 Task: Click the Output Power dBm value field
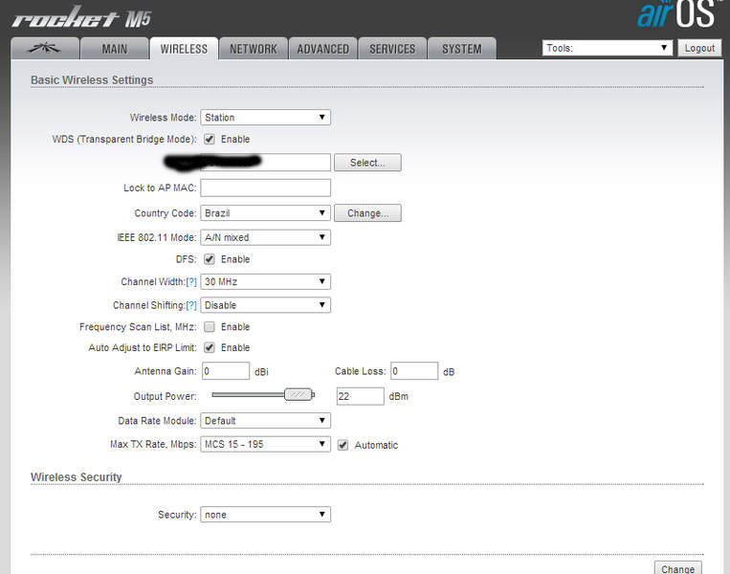pos(361,396)
